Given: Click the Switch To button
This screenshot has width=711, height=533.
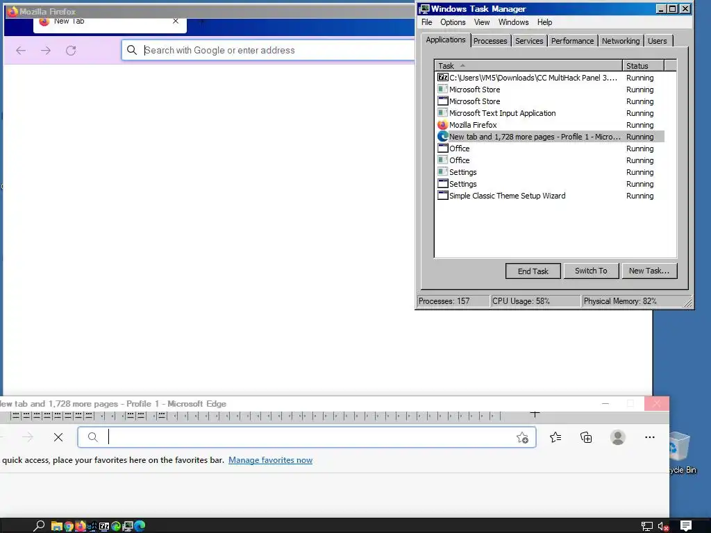Looking at the screenshot, I should coord(591,271).
